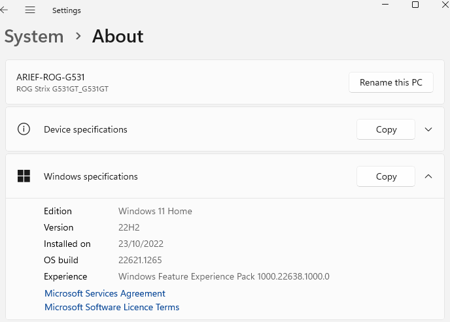Maximize the Settings window
The height and width of the screenshot is (322, 450).
pyautogui.click(x=415, y=5)
